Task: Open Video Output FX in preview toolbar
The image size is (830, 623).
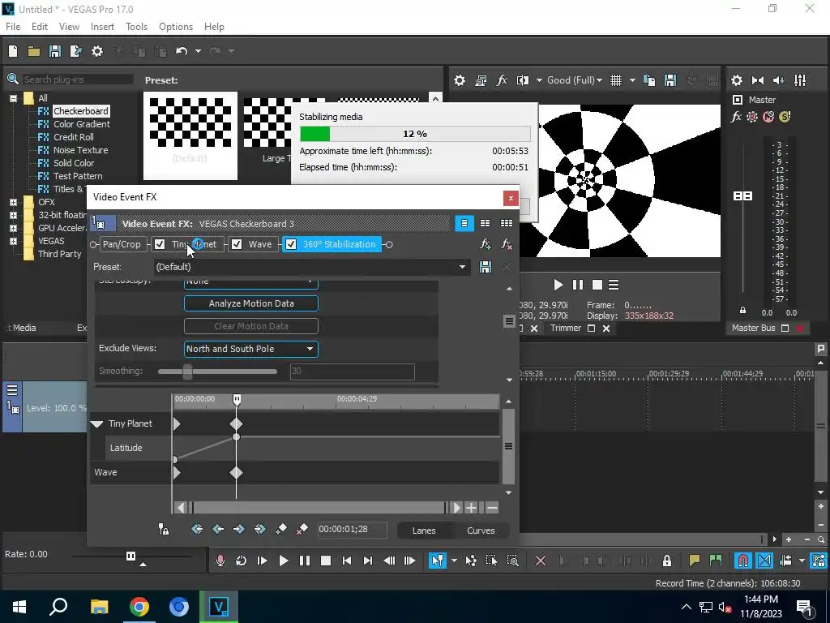Action: coord(502,80)
